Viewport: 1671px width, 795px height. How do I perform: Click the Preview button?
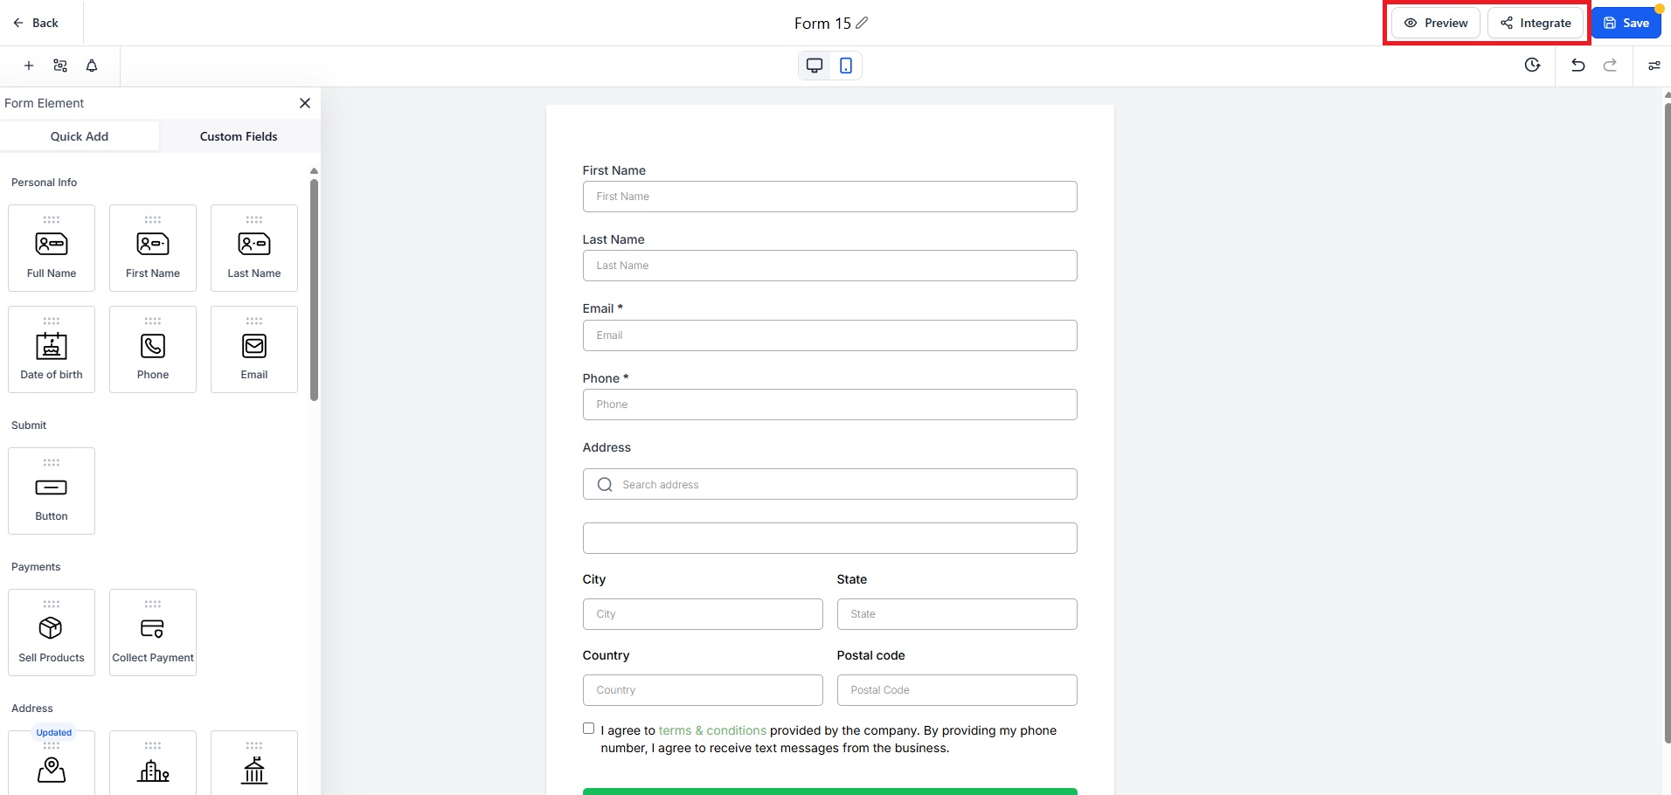1436,23
